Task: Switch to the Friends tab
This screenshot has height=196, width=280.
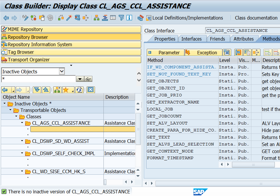Action: 217,39
